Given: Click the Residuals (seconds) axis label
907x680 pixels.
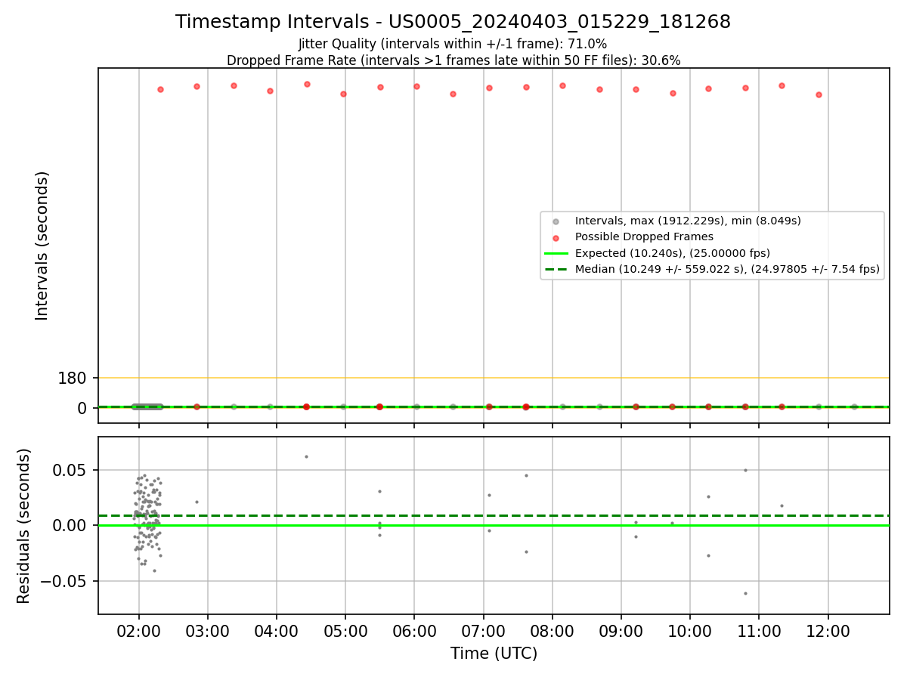Looking at the screenshot, I should tap(24, 526).
